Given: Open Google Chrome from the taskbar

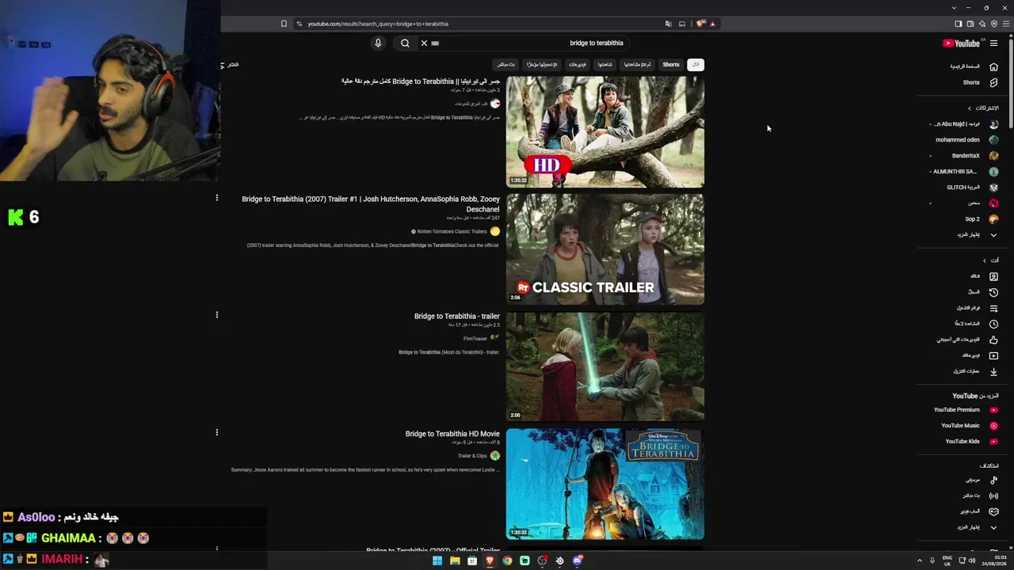Looking at the screenshot, I should [507, 560].
